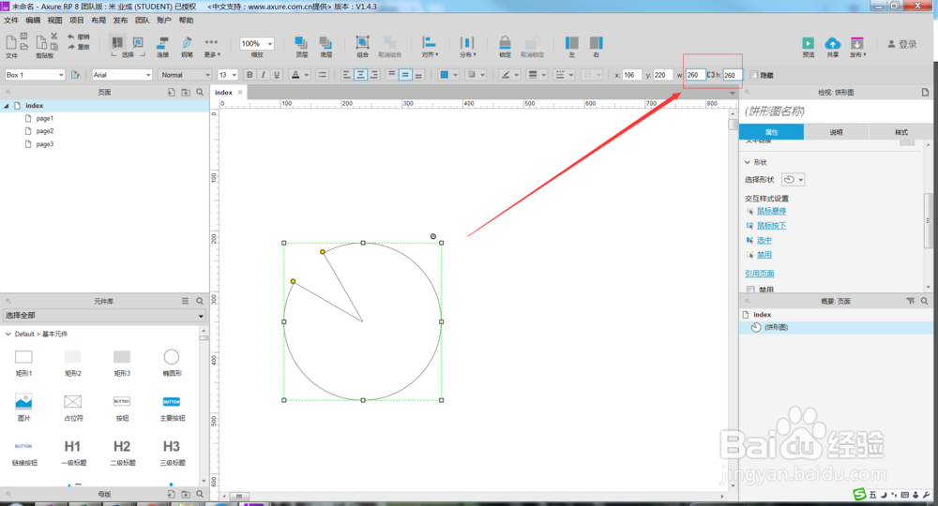Click search icon in widget library (元件库) panel
The height and width of the screenshot is (506, 938).
coord(200,301)
